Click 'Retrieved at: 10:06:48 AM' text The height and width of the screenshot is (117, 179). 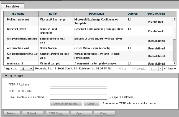coord(95,69)
